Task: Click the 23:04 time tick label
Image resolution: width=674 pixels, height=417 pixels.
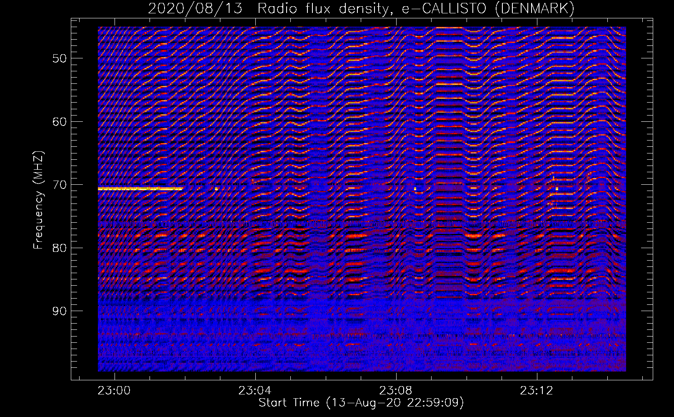Action: 255,391
